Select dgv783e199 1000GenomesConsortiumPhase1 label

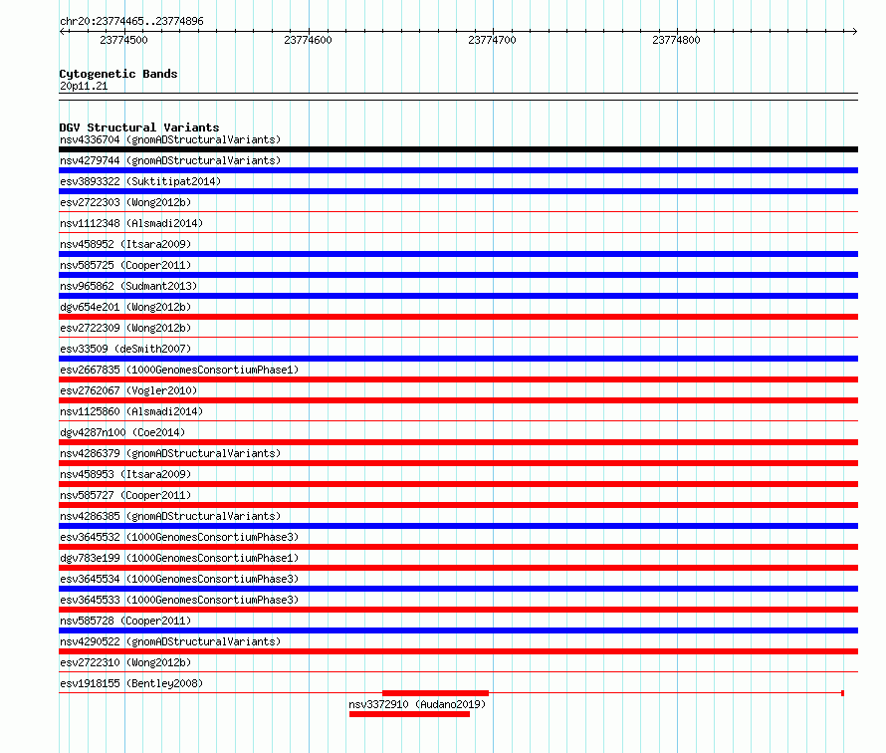tap(179, 558)
